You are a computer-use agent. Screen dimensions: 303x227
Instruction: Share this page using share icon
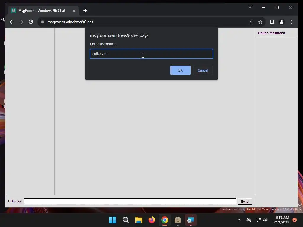[251, 22]
